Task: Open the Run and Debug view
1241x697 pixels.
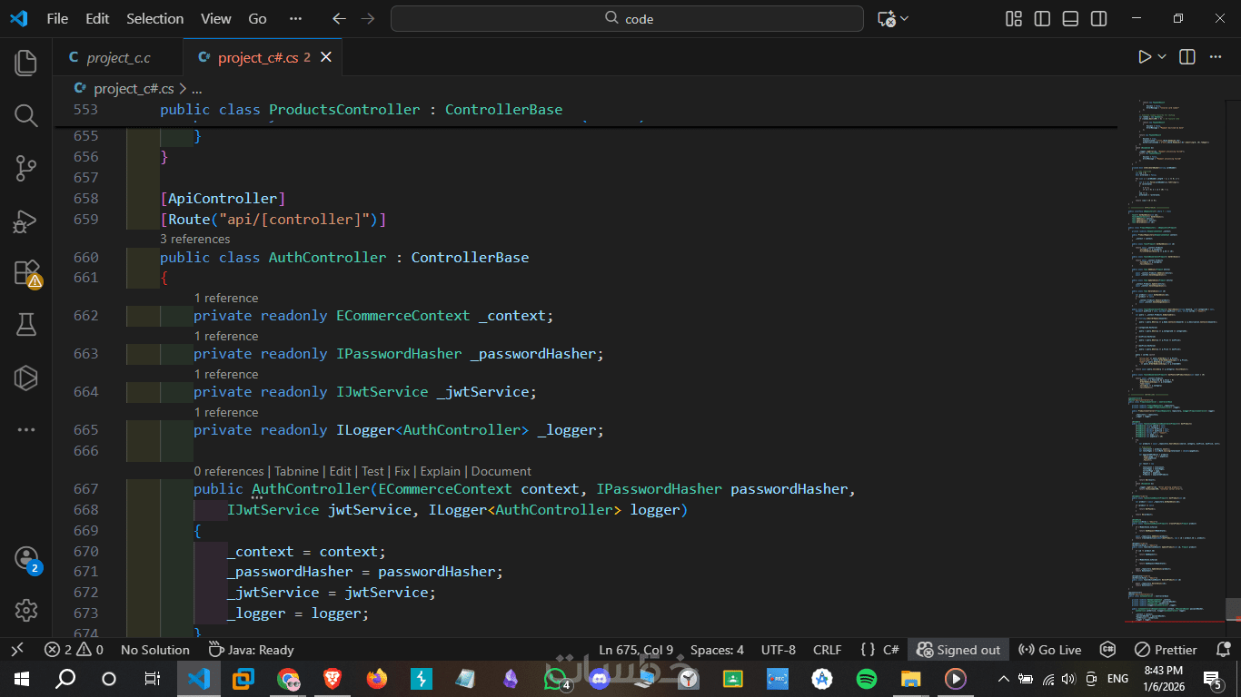Action: [x=25, y=221]
